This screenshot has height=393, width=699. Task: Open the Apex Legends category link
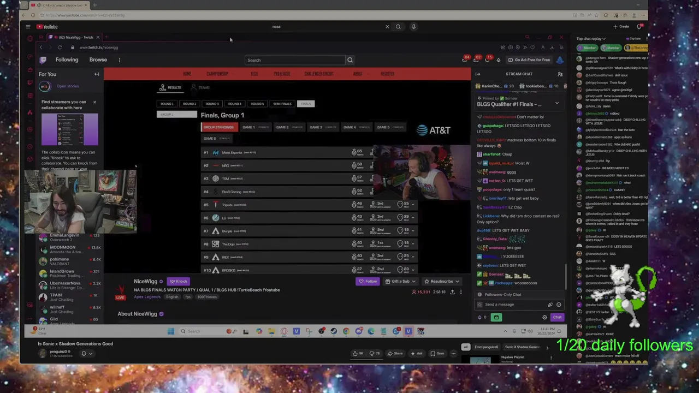coord(147,297)
